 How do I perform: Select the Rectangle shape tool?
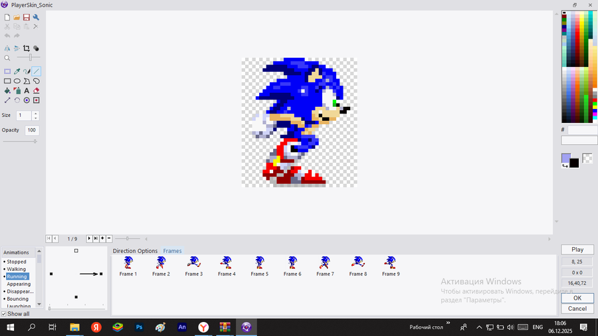tap(7, 81)
